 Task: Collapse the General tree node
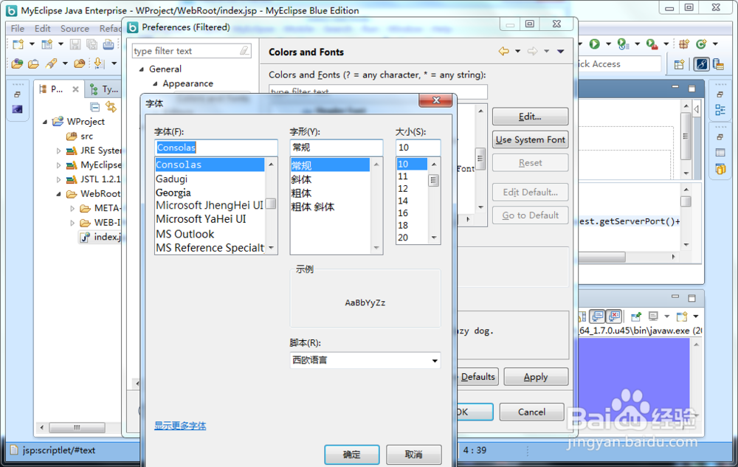141,69
